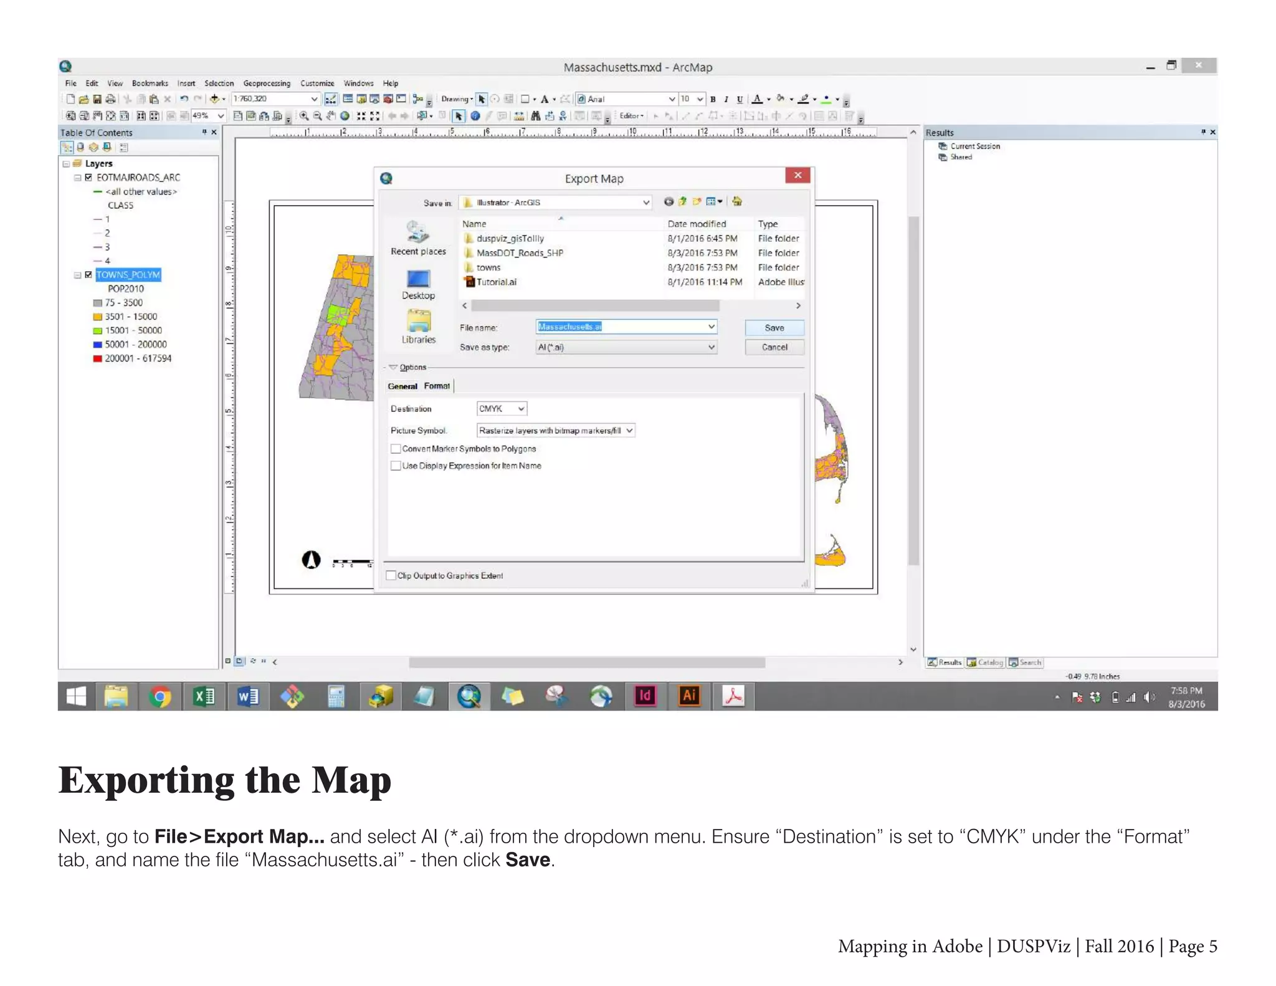Click the Full Extent globe icon
Screen dimensions: 1276x986
click(x=345, y=116)
